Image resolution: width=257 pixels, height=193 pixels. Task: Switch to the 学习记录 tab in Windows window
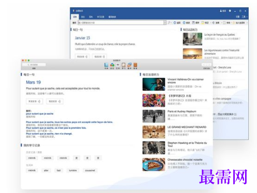101,17
